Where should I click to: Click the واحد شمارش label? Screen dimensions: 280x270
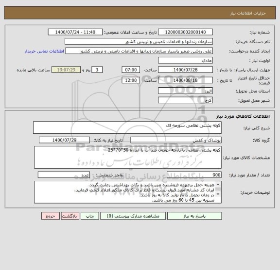click(109, 175)
